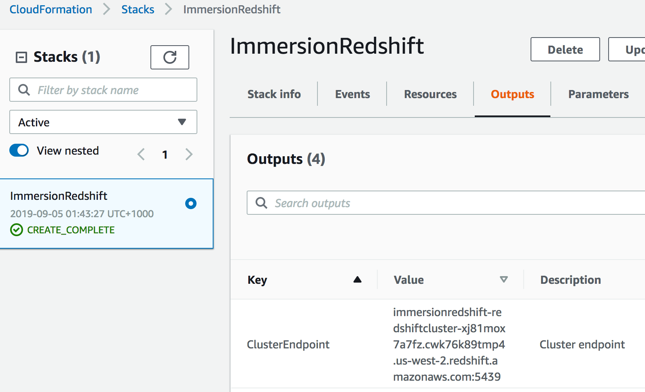Image resolution: width=645 pixels, height=392 pixels.
Task: Click the Search outputs magnifier icon
Action: pyautogui.click(x=262, y=203)
